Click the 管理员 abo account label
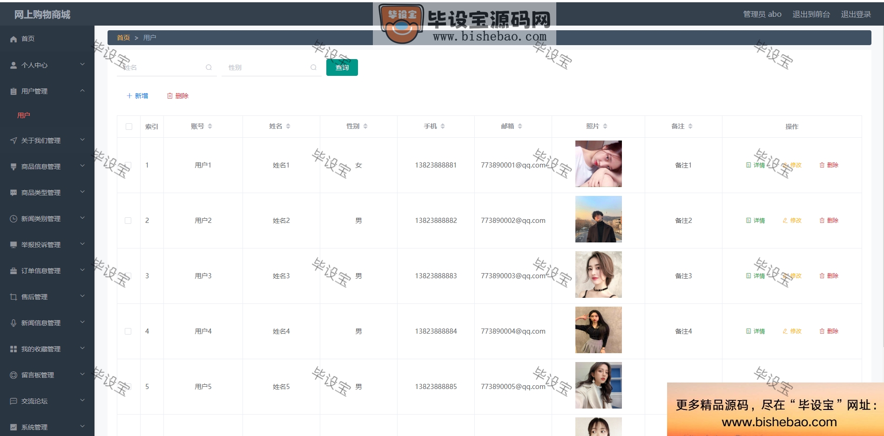 click(x=762, y=14)
